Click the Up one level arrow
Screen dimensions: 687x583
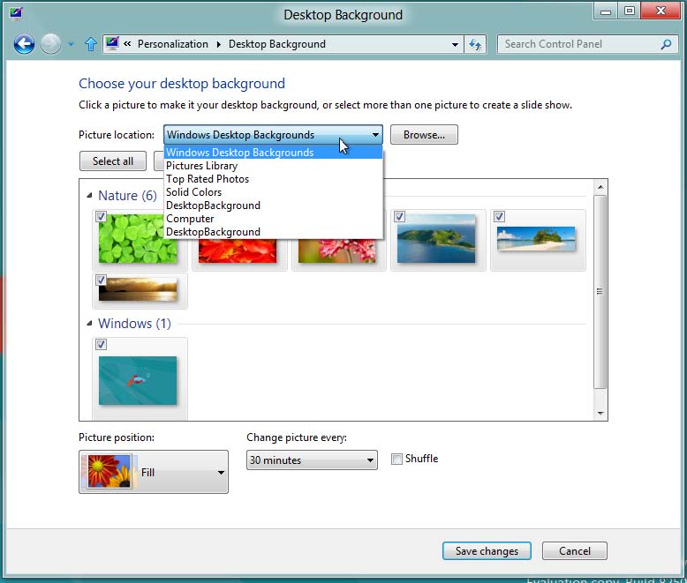(90, 44)
